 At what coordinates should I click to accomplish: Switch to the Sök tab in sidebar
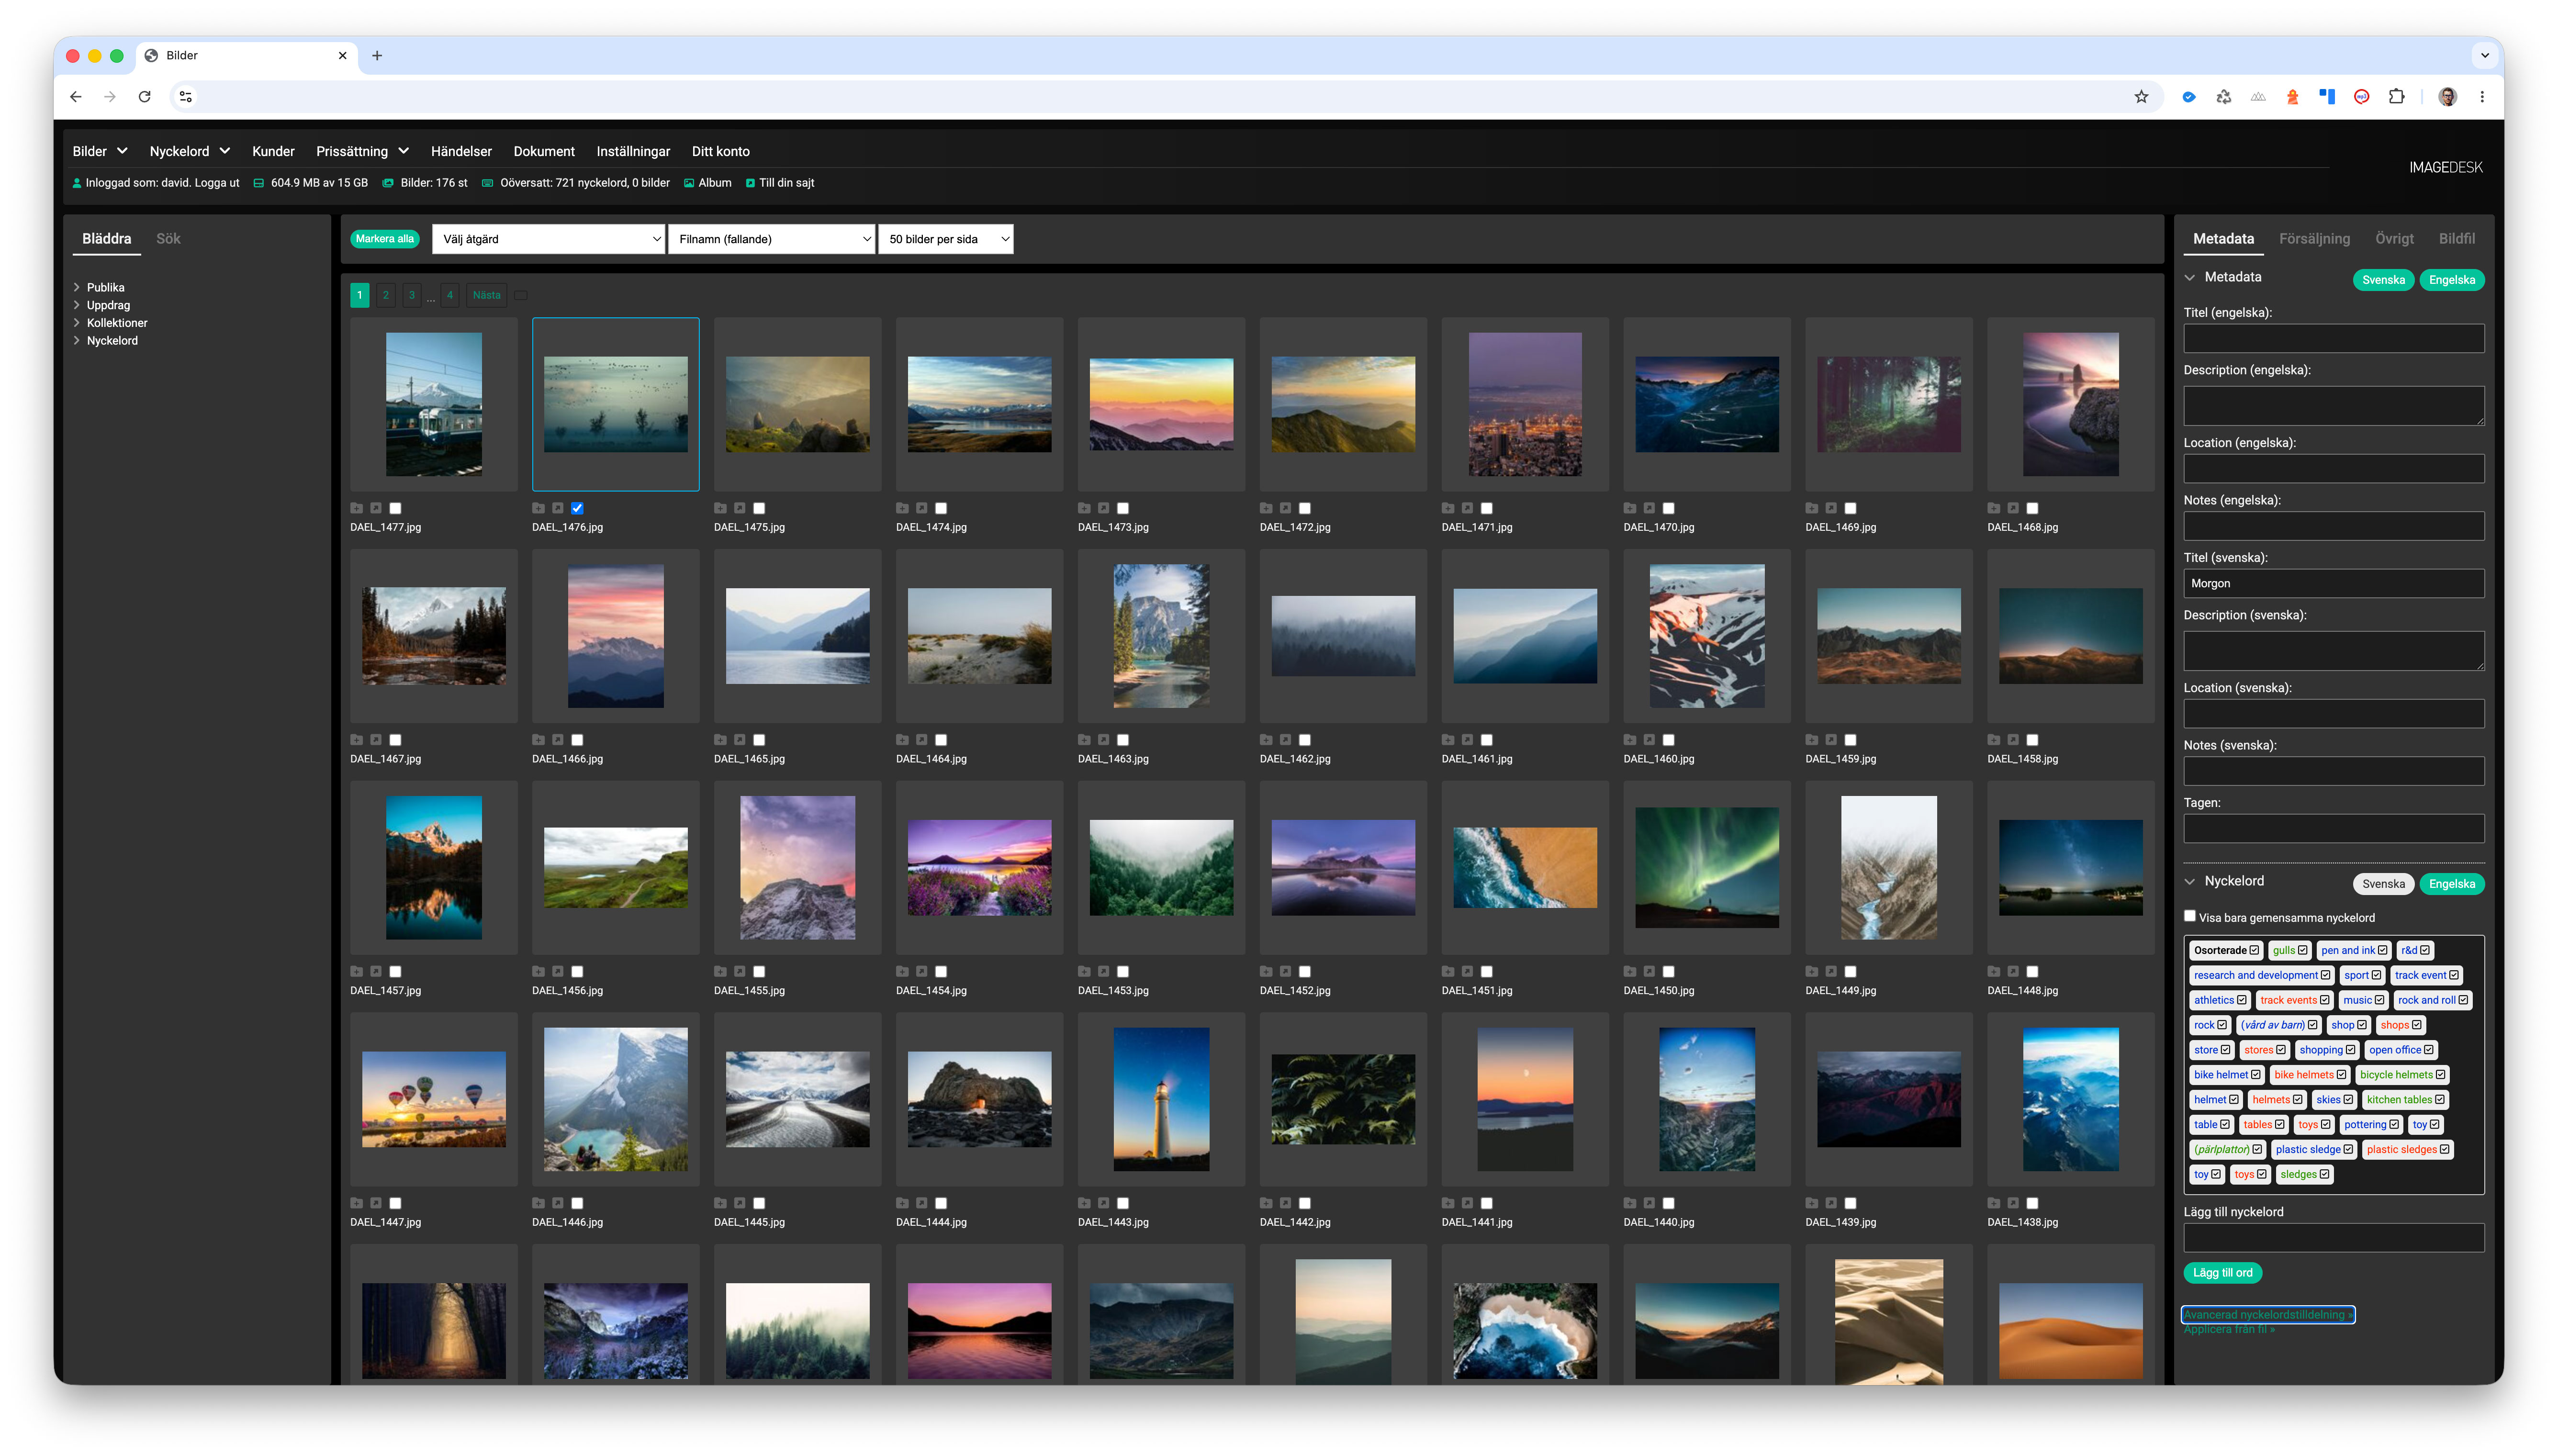pyautogui.click(x=168, y=238)
